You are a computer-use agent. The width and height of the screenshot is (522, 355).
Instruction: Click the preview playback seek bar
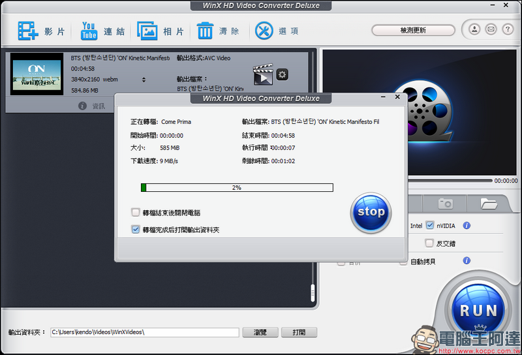[x=450, y=181]
